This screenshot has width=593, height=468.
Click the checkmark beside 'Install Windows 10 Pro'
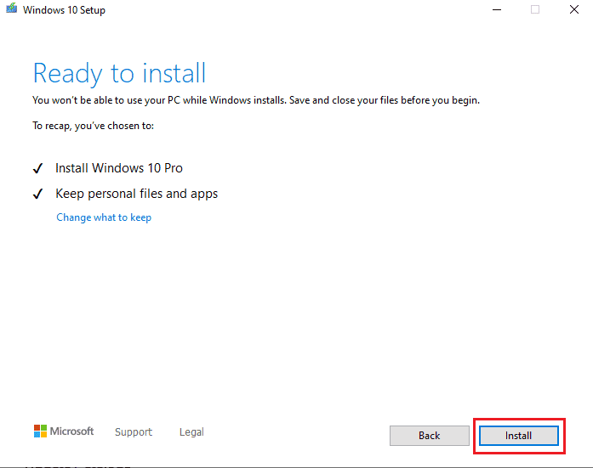pyautogui.click(x=37, y=168)
